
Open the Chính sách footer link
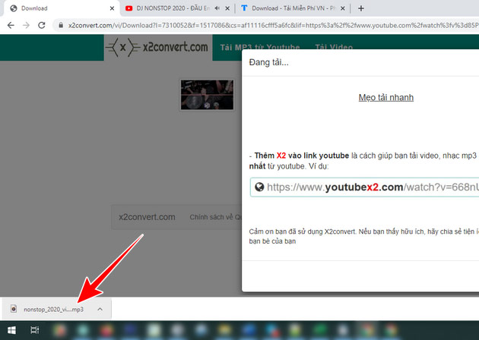point(215,217)
